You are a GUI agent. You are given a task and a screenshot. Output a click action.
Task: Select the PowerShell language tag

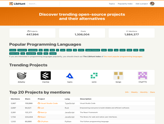click(x=31, y=53)
